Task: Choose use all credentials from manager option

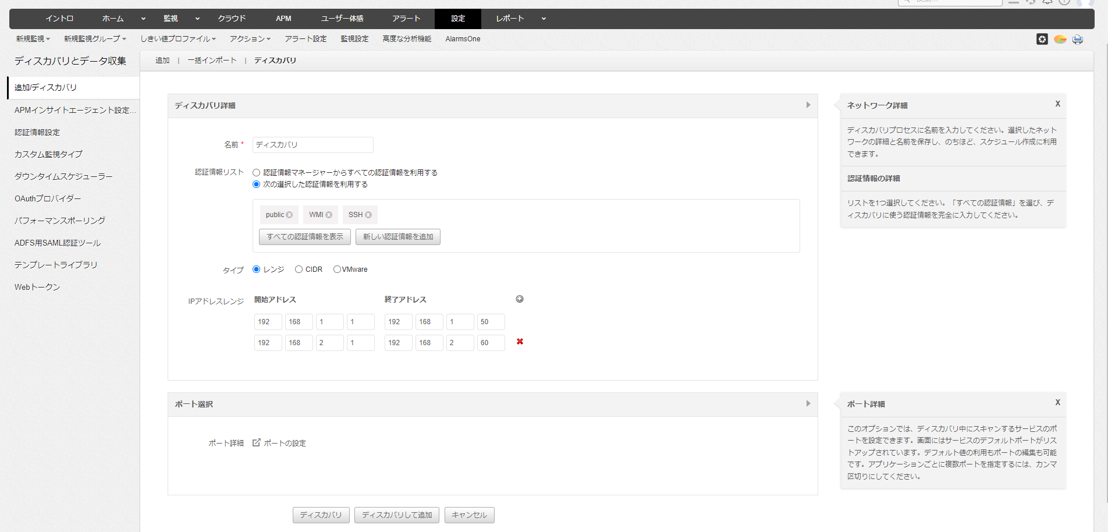Action: click(256, 173)
